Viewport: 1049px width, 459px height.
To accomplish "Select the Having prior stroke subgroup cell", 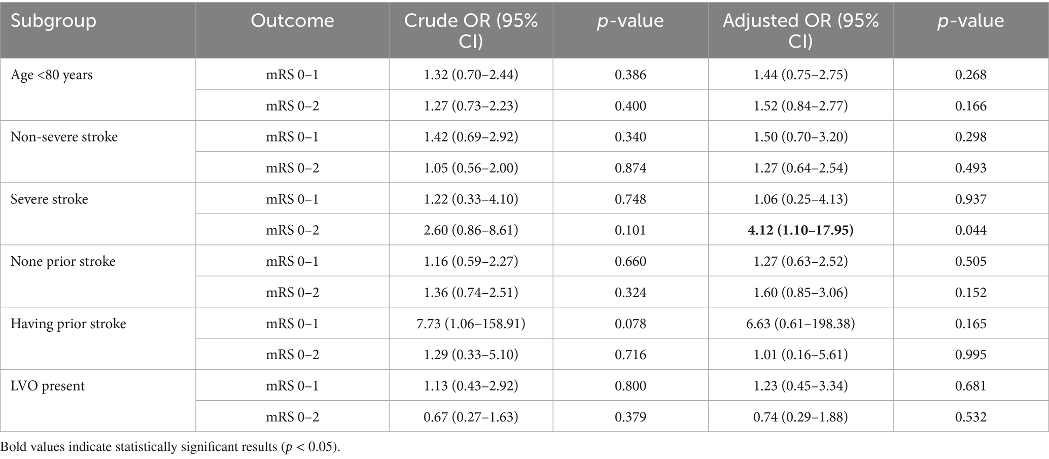I will point(68,324).
